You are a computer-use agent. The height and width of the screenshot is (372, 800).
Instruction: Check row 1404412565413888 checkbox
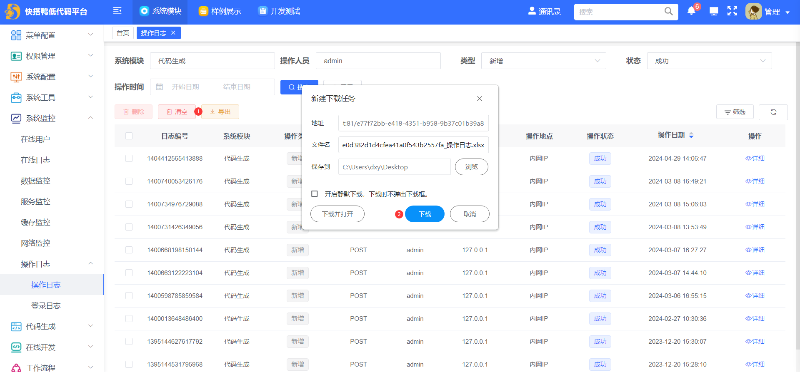click(x=129, y=159)
